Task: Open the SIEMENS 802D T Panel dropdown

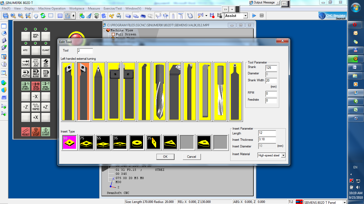Action: [x=344, y=202]
